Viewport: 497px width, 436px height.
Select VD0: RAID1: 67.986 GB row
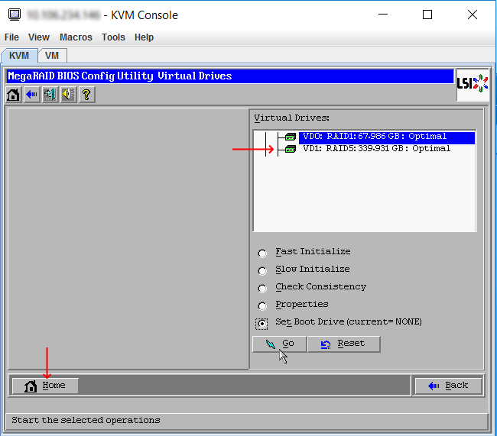387,137
